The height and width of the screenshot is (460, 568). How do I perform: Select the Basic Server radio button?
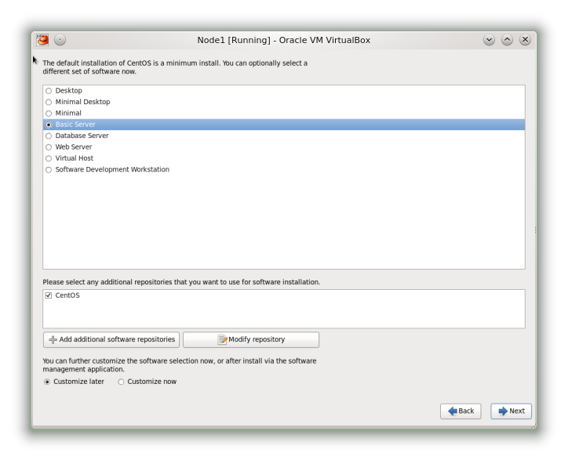(x=49, y=125)
